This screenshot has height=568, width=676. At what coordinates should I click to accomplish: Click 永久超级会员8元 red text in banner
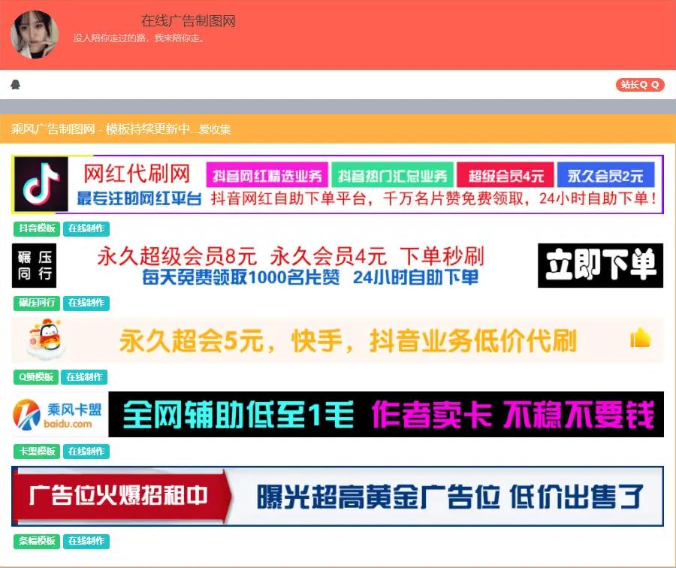177,256
